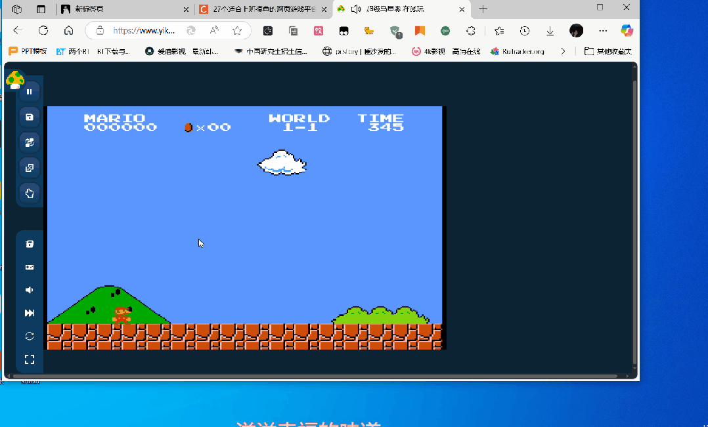Open the 高清在线 bookmark
The image size is (708, 427).
coord(466,51)
